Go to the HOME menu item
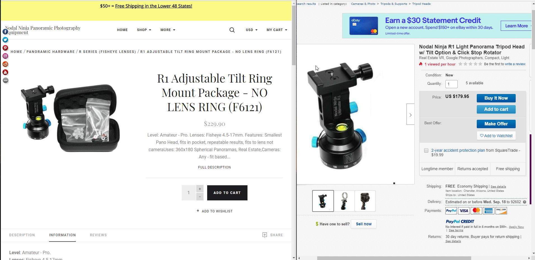Image resolution: width=535 pixels, height=260 pixels. tap(122, 30)
